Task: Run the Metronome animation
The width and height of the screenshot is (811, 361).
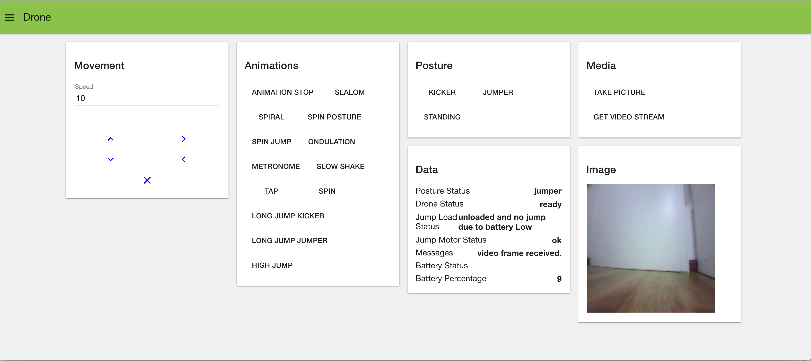Action: click(276, 166)
